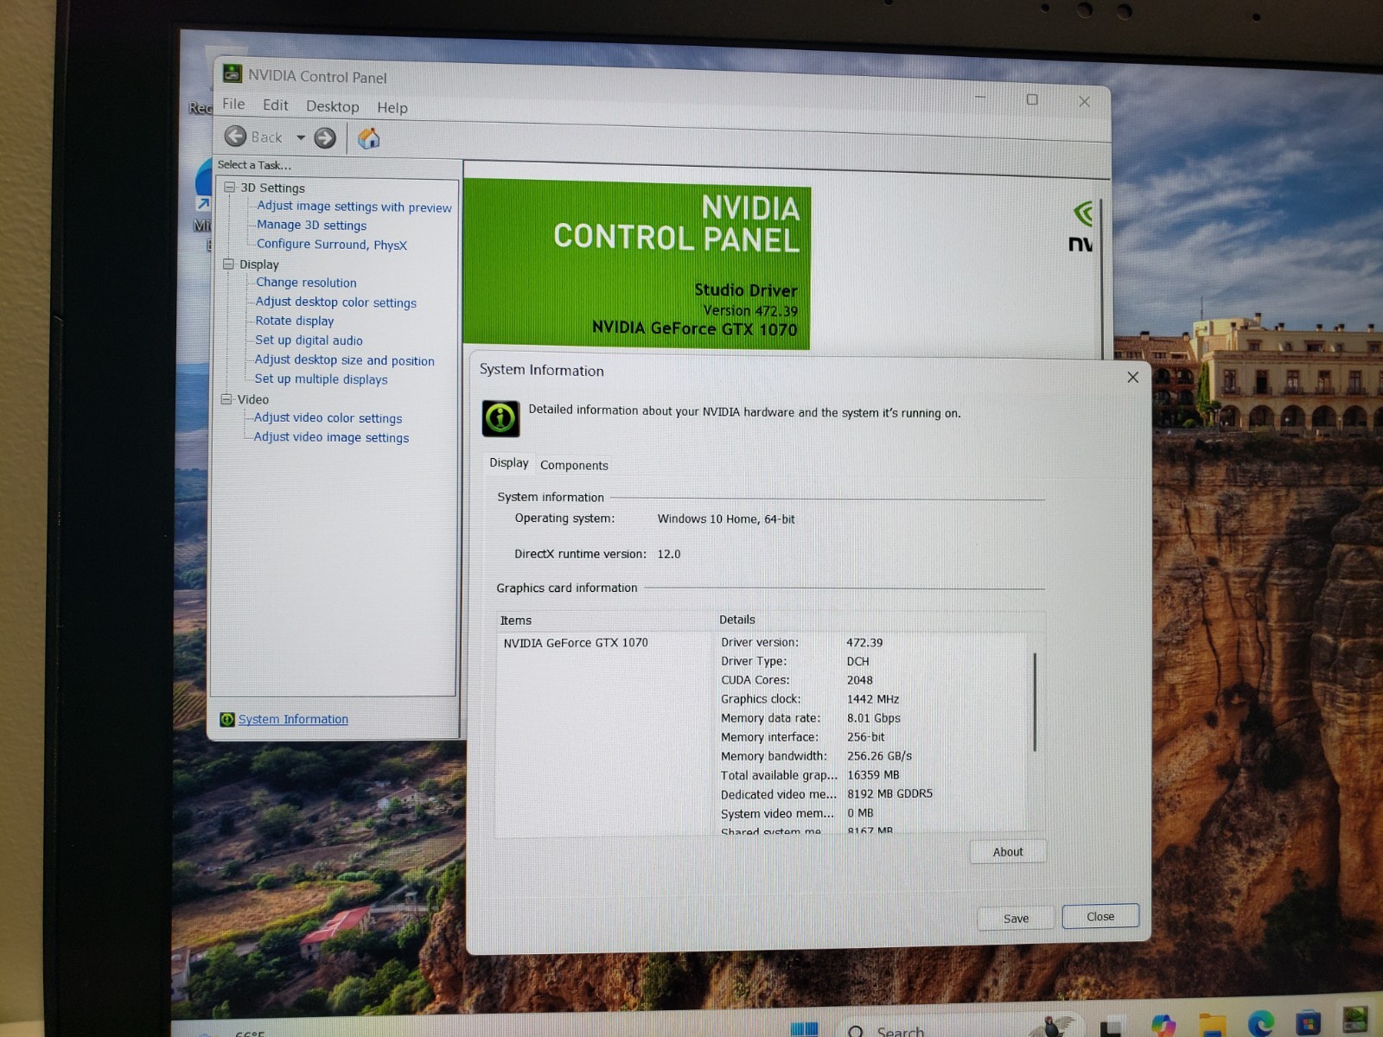Viewport: 1383px width, 1037px height.
Task: Collapse the Video tree node
Action: [226, 398]
